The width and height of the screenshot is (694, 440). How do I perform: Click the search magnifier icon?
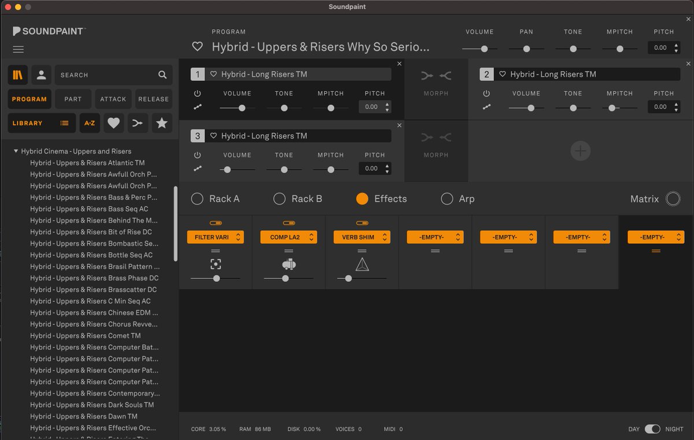pos(163,74)
